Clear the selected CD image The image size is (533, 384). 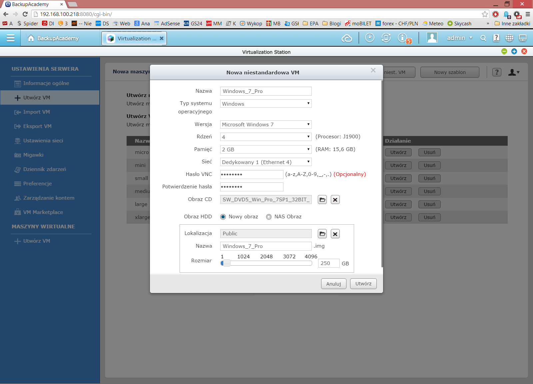(335, 200)
